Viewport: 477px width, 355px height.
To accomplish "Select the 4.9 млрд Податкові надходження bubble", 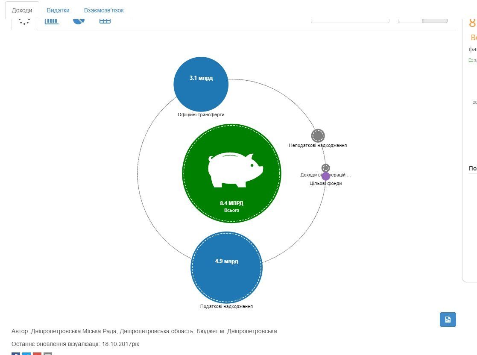I will click(226, 267).
